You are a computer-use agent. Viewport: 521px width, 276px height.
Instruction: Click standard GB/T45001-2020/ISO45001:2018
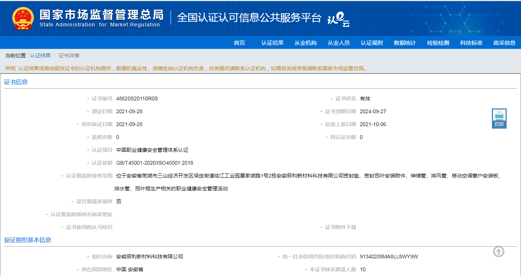pyautogui.click(x=155, y=163)
